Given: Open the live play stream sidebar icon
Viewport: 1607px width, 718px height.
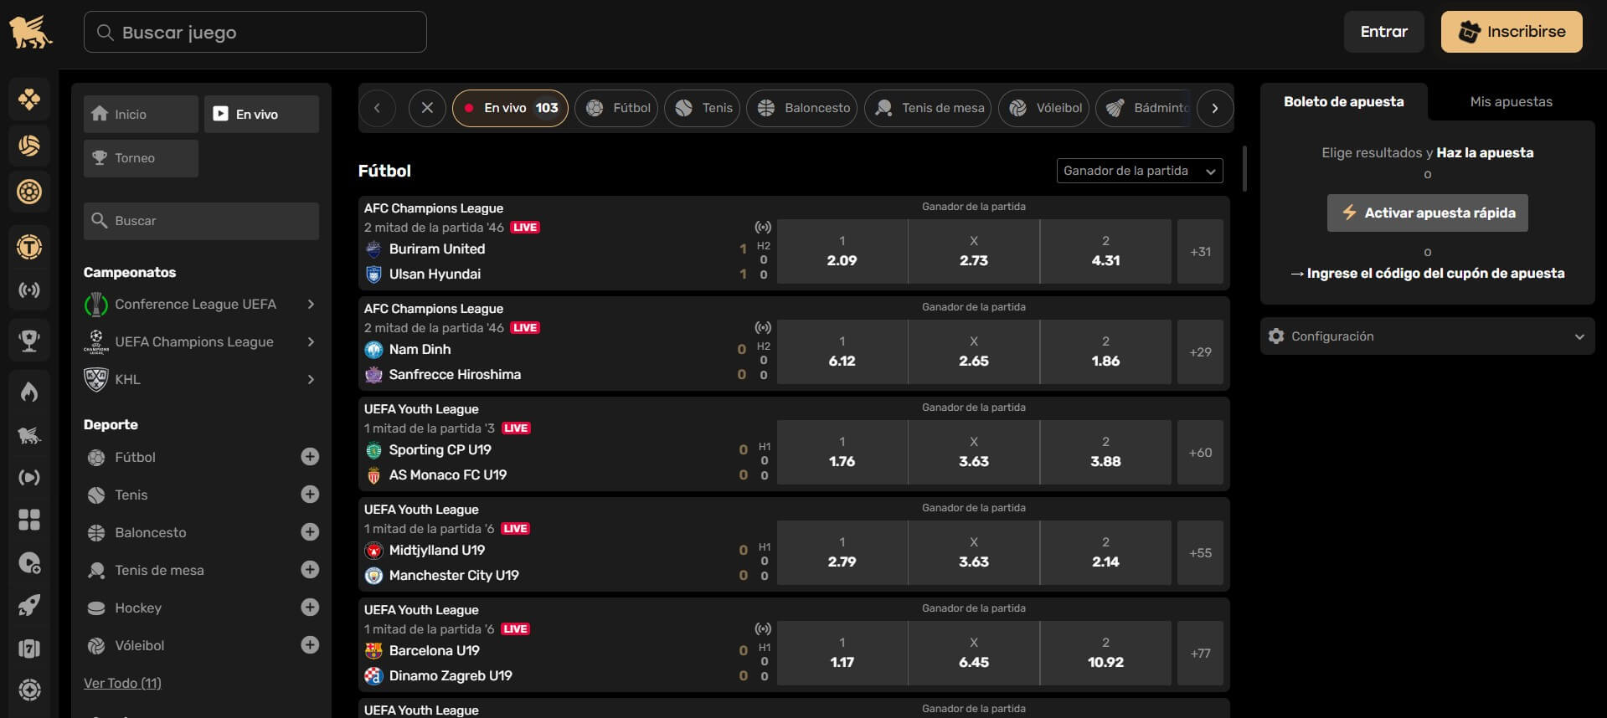Looking at the screenshot, I should (x=29, y=478).
